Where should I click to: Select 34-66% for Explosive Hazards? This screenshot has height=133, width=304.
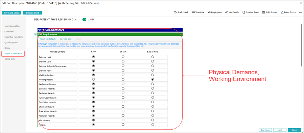pyautogui.click(x=123, y=93)
